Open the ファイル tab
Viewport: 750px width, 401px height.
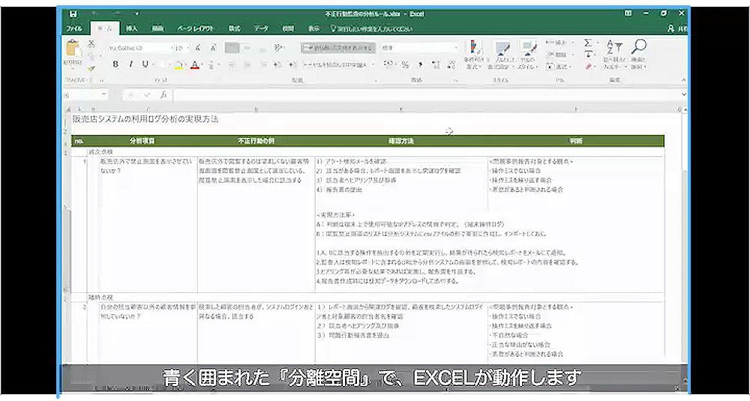[x=74, y=28]
